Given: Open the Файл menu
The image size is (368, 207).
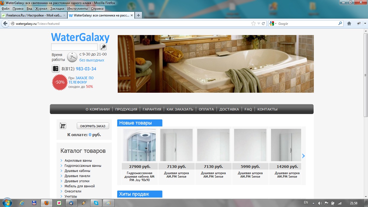Looking at the screenshot, I should [5, 9].
